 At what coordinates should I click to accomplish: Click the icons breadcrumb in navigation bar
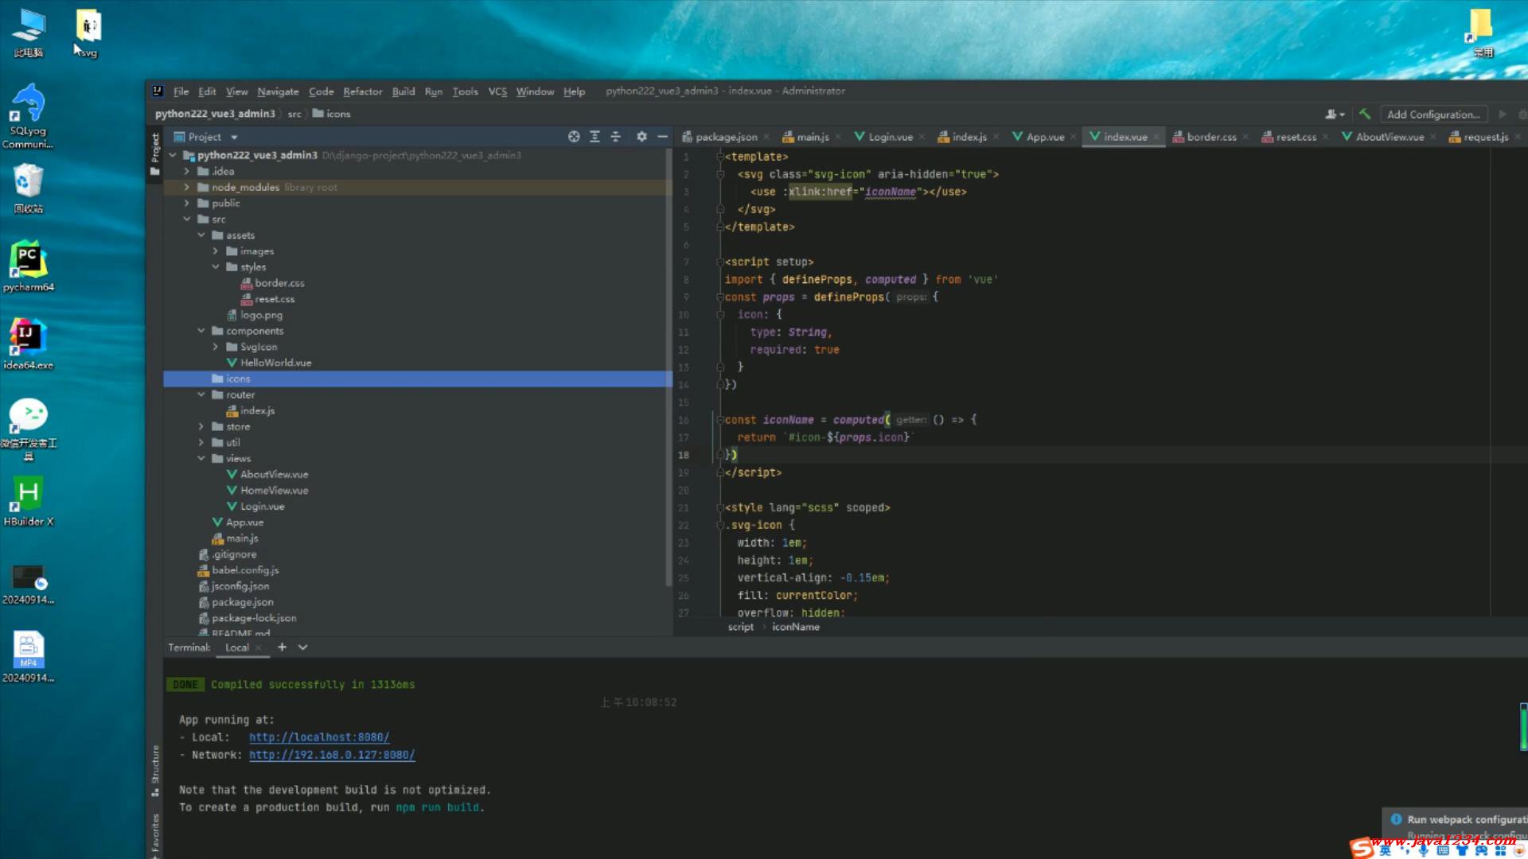pyautogui.click(x=332, y=114)
